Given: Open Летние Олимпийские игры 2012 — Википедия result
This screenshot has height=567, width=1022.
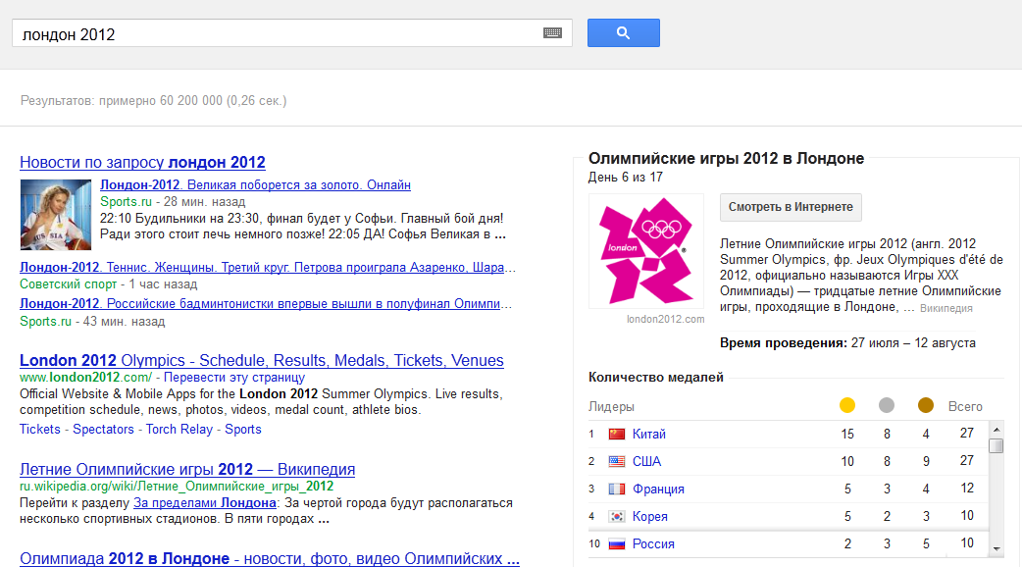Looking at the screenshot, I should click(187, 469).
